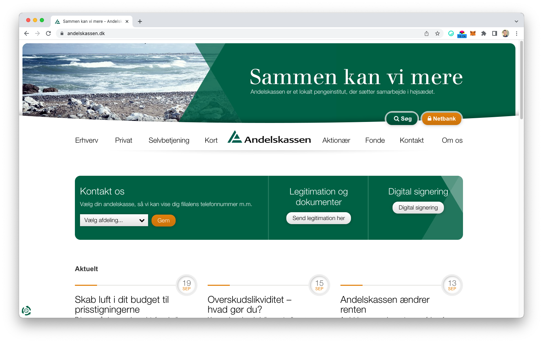The height and width of the screenshot is (343, 543).
Task: Click Send legitimation her button
Action: pos(319,218)
